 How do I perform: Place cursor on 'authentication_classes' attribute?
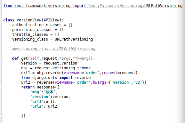click(x=37, y=25)
